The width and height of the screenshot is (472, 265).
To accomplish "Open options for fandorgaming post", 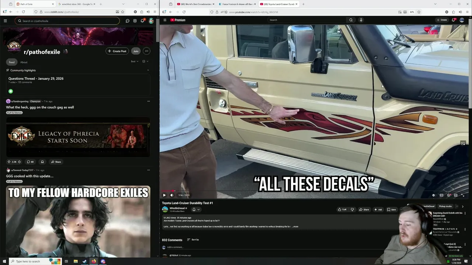I will pos(149,101).
